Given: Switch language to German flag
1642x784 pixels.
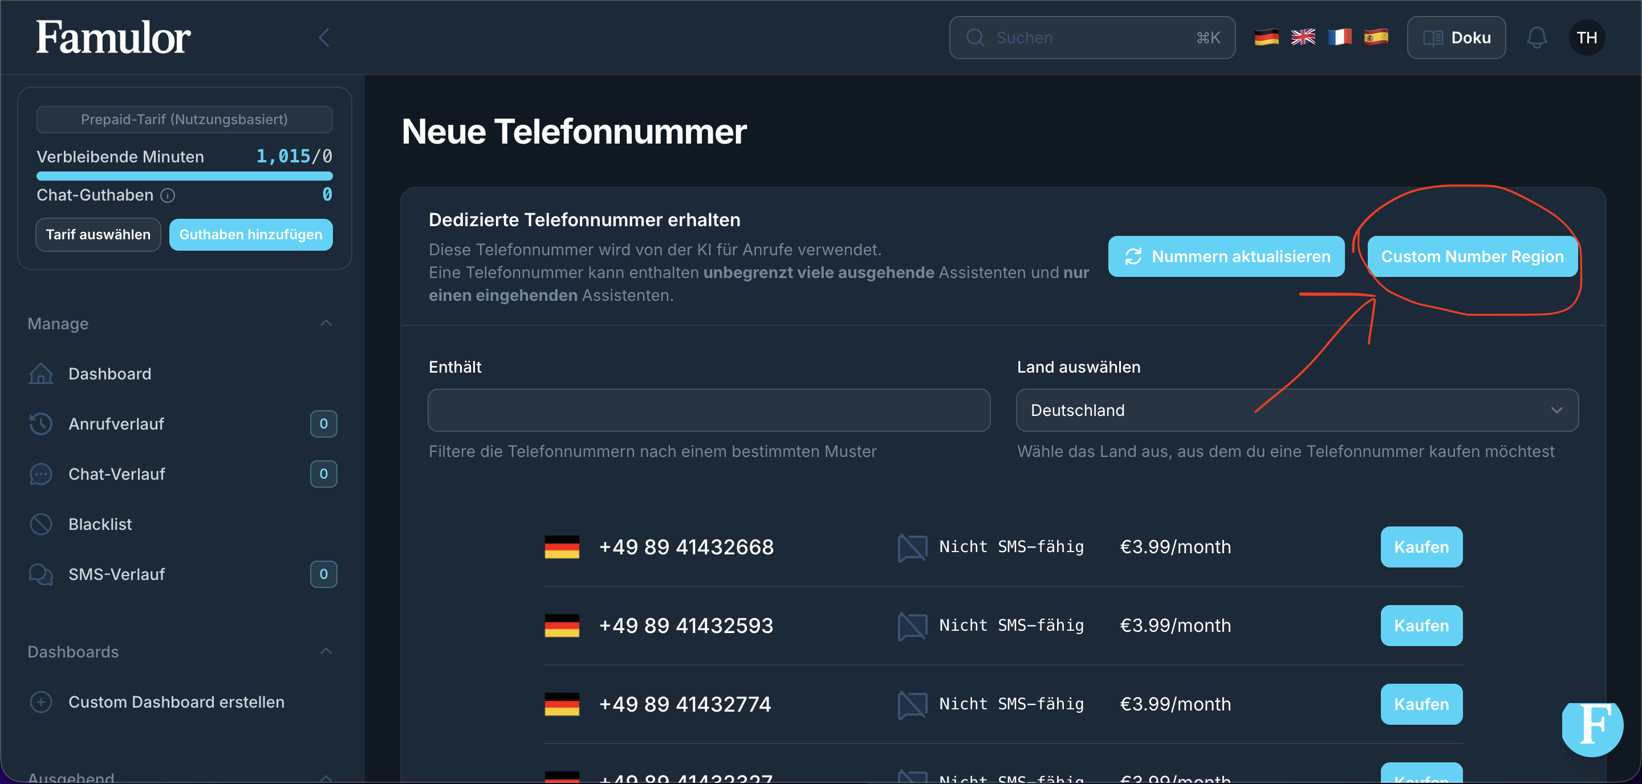Looking at the screenshot, I should pyautogui.click(x=1266, y=38).
